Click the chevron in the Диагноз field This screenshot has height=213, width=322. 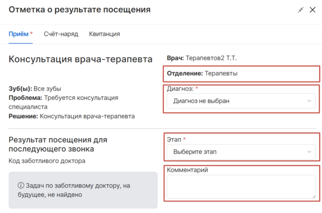point(309,101)
